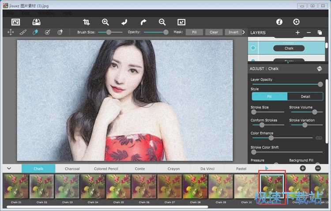Image resolution: width=331 pixels, height=211 pixels.
Task: Select the crop tool in top toolbar
Action: tap(87, 22)
